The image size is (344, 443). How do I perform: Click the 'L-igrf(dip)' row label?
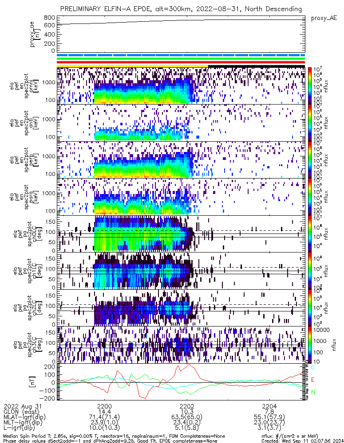click(x=20, y=428)
